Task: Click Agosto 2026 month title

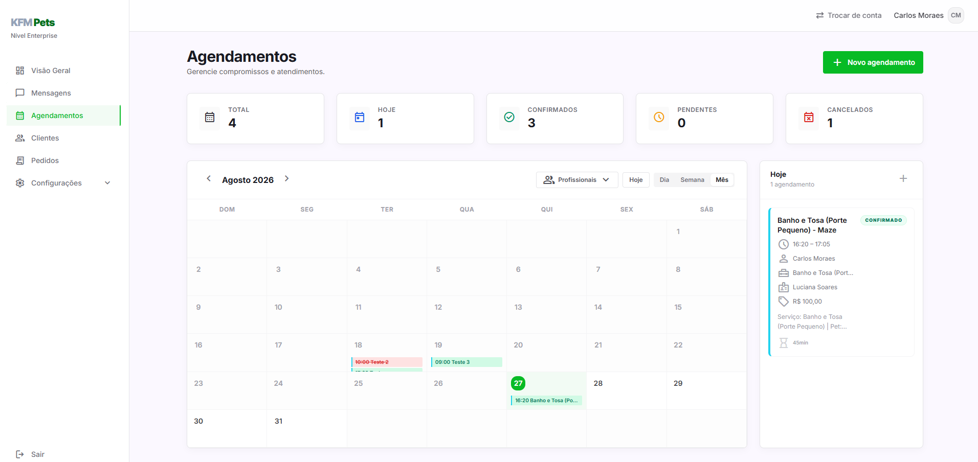Action: point(248,180)
